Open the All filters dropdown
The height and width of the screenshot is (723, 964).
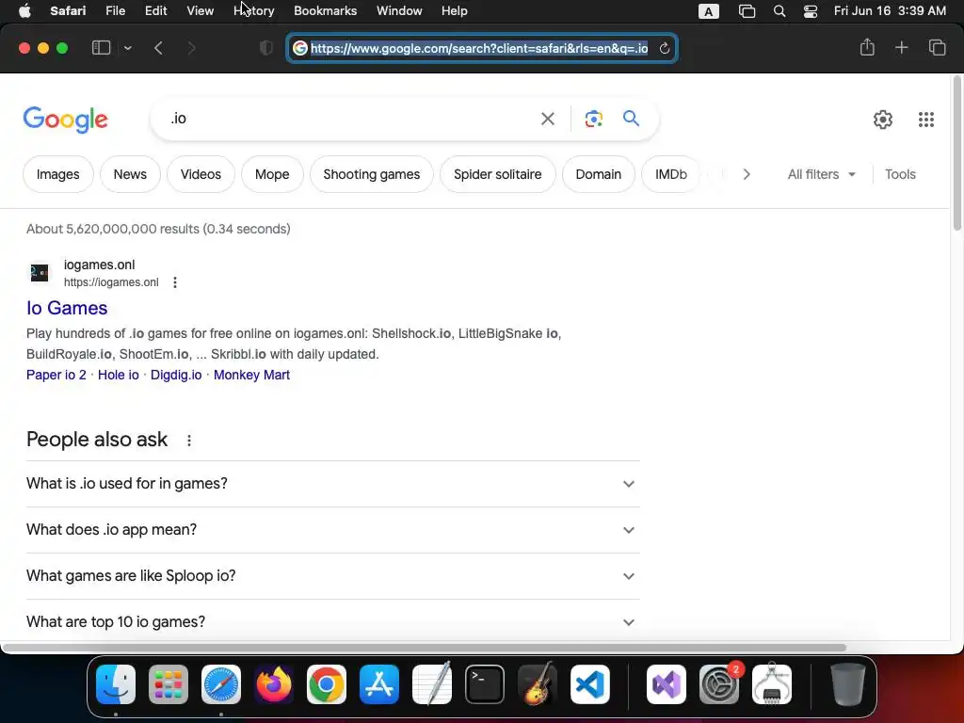coord(821,174)
